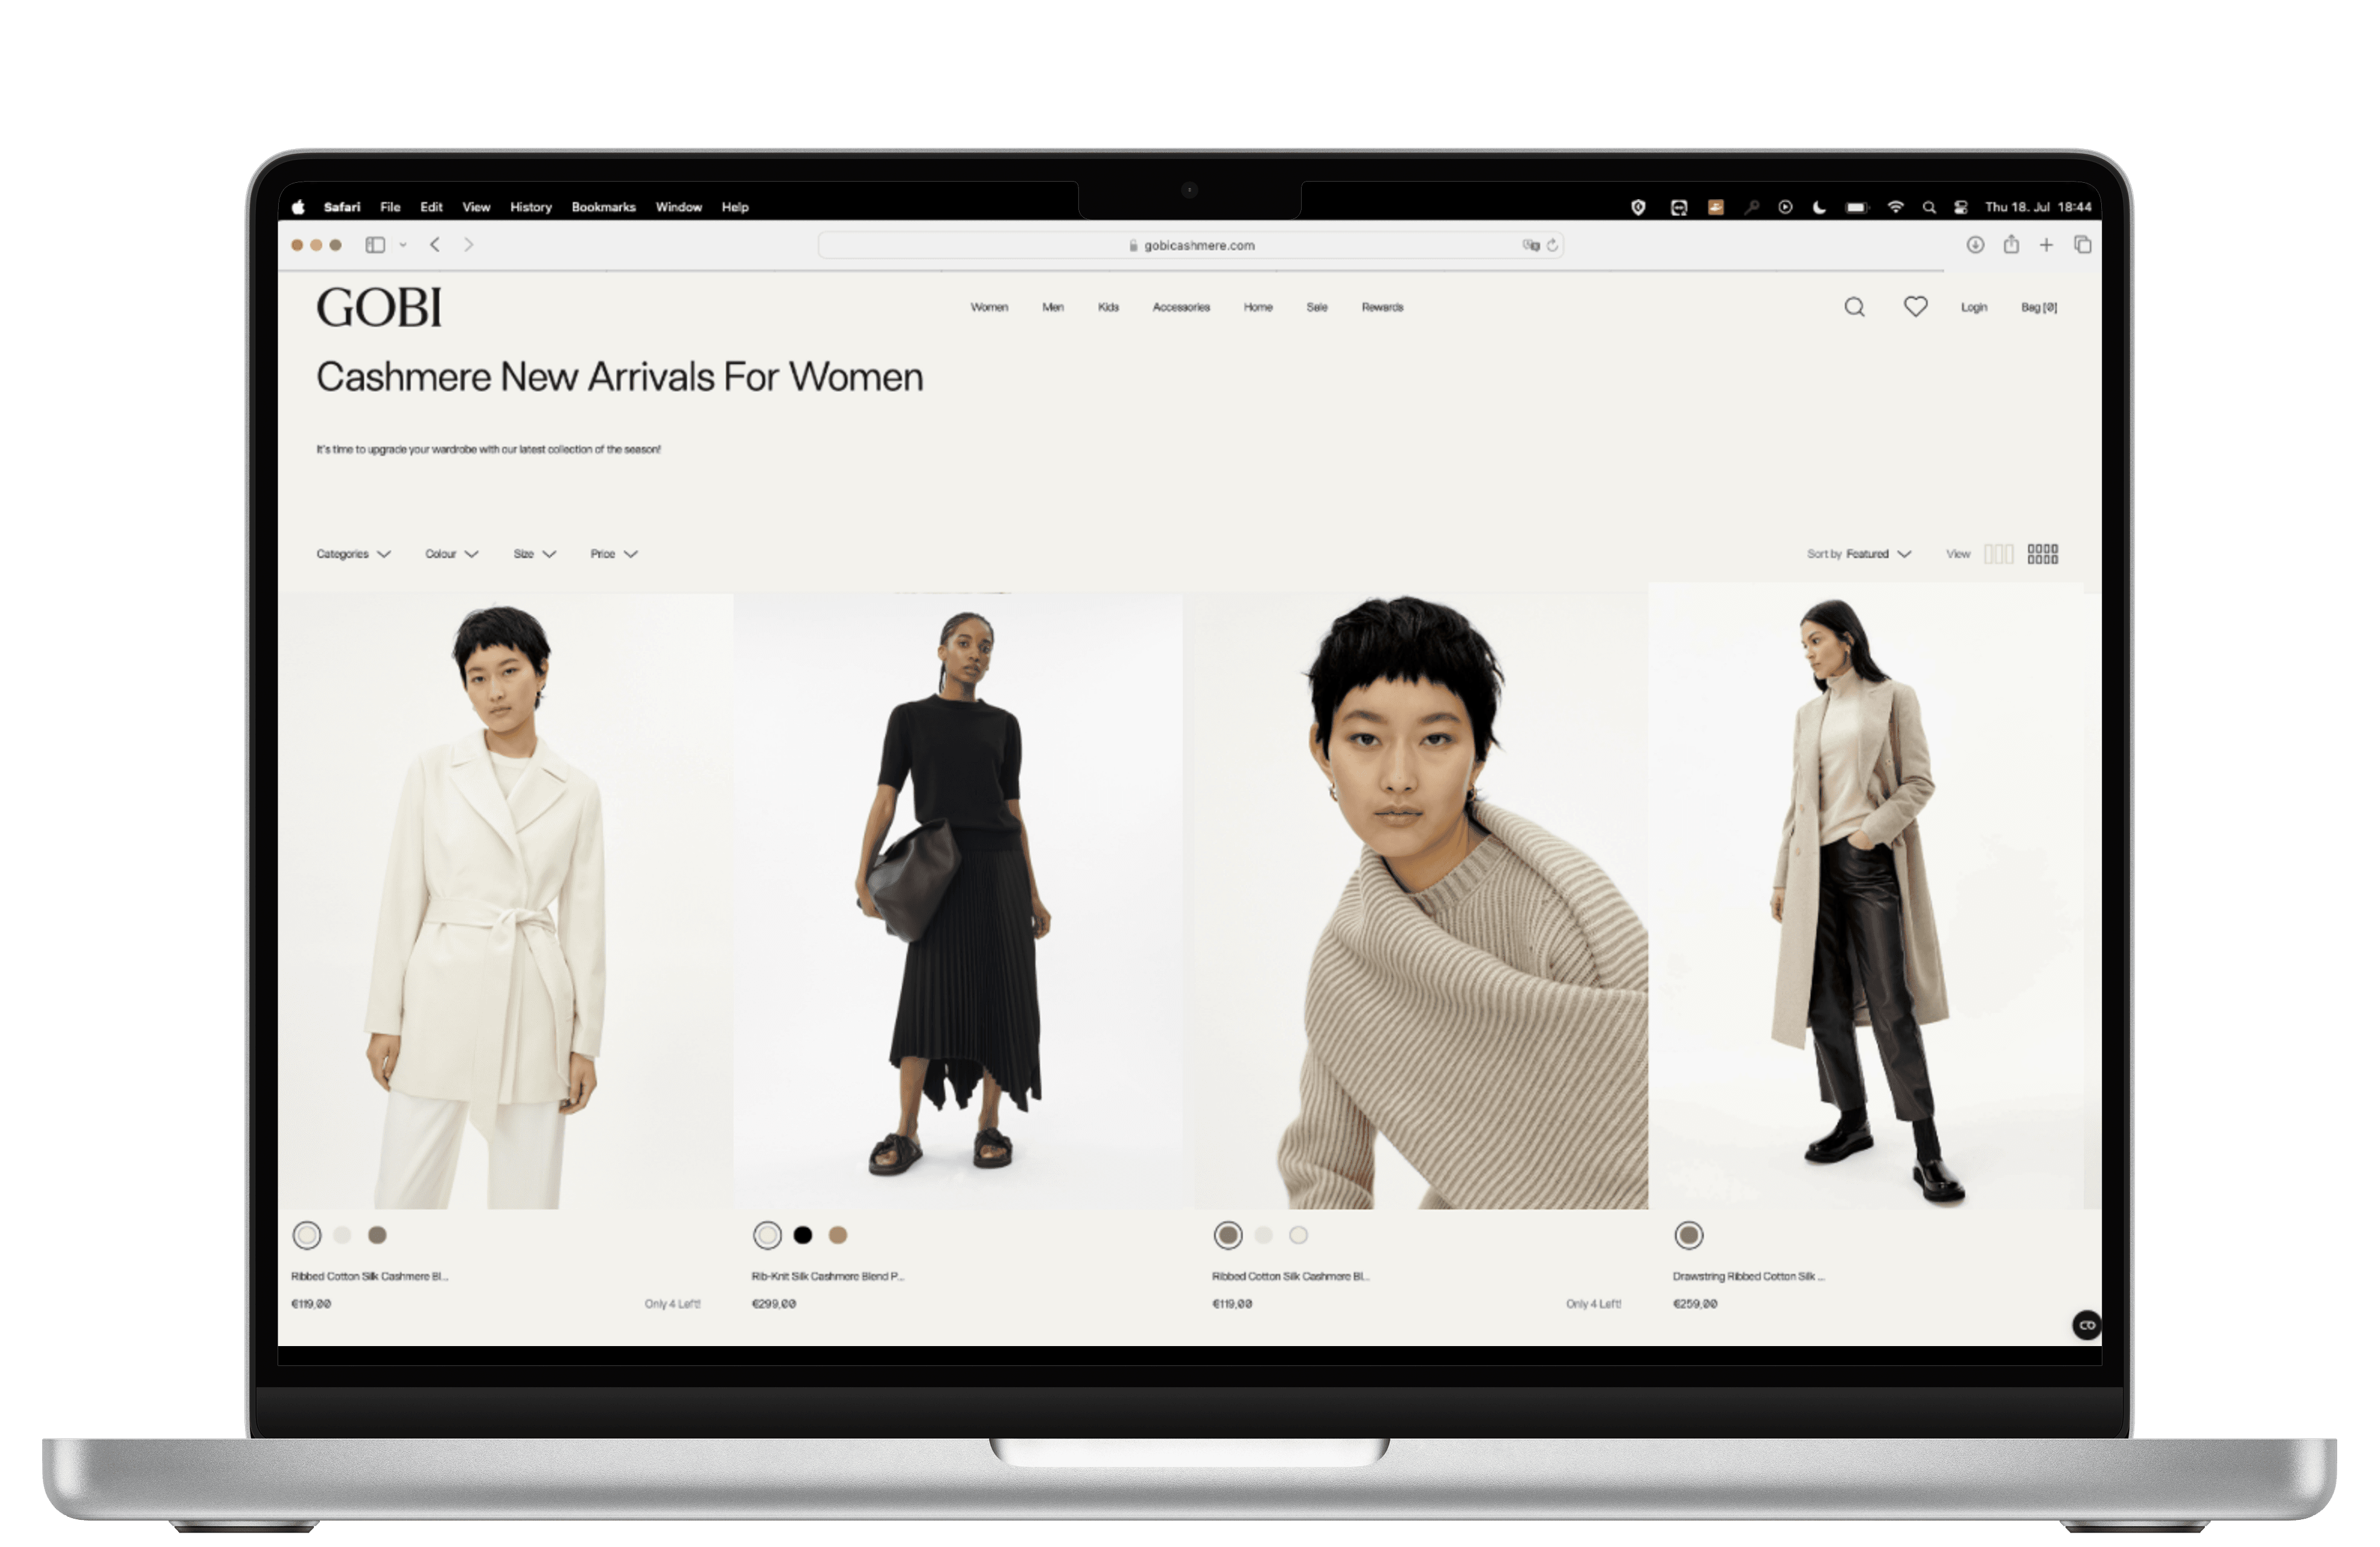Open the Bookmarks menu in menu bar
Viewport: 2380px width, 1547px height.
[x=603, y=207]
